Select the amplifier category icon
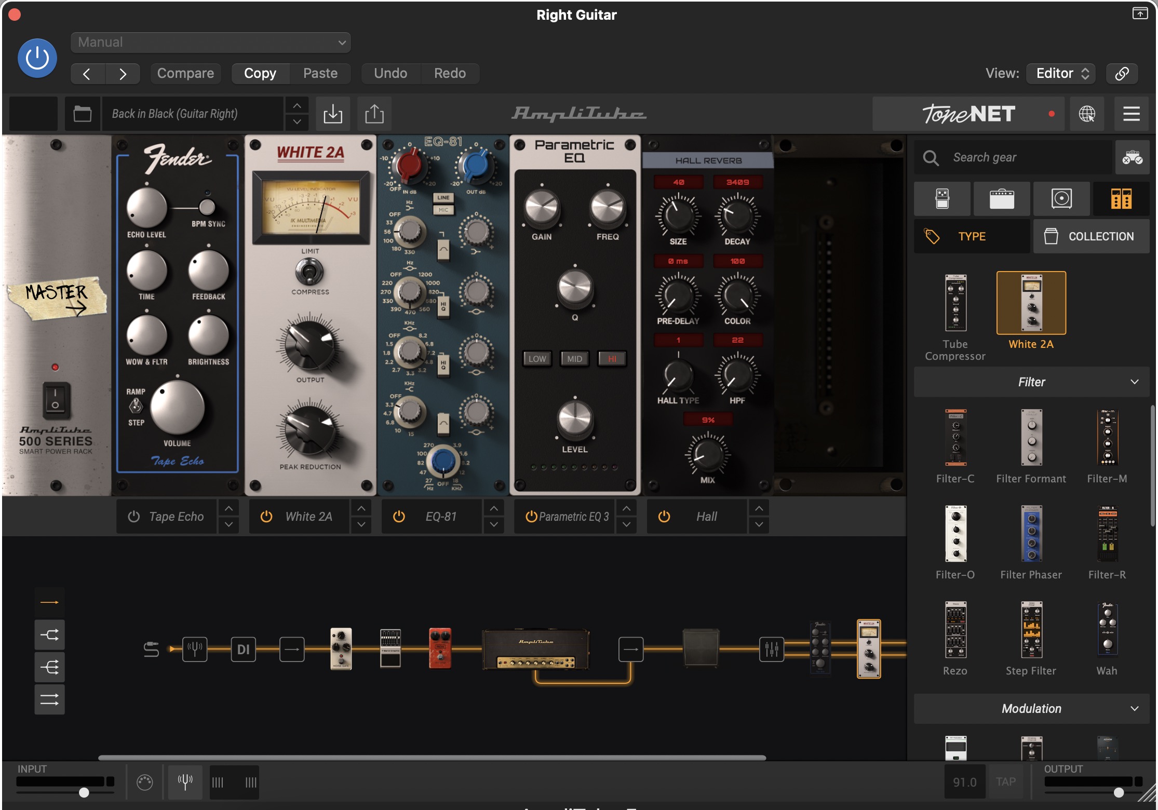The width and height of the screenshot is (1158, 810). point(1002,199)
